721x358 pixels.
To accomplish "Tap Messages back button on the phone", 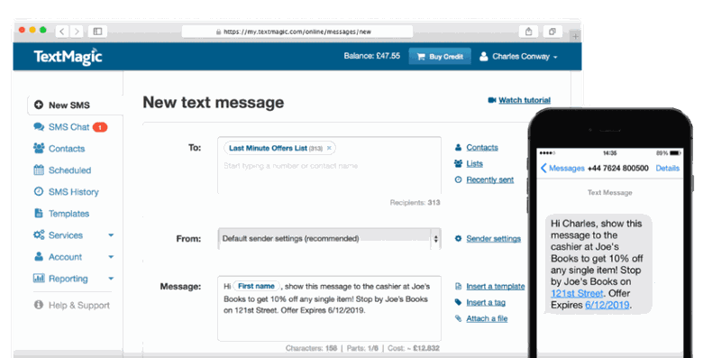I will [x=561, y=168].
